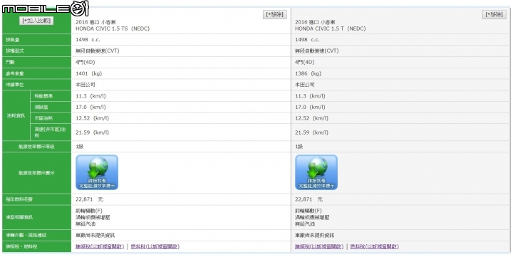Viewport: 513px width, 257px height.
Task: Click the 排檔型式 row header
Action: 36,51
